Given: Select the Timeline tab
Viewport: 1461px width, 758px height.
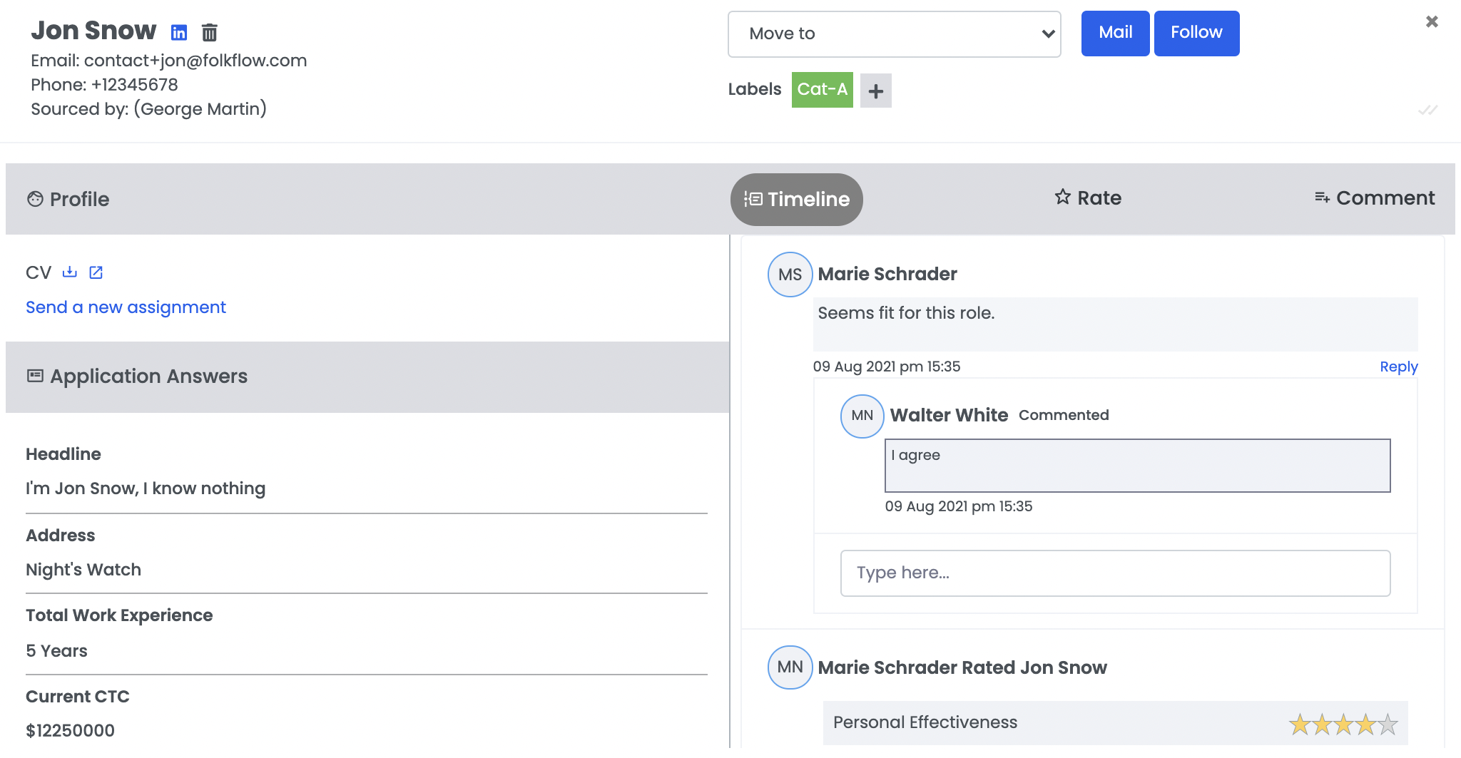Looking at the screenshot, I should (796, 200).
